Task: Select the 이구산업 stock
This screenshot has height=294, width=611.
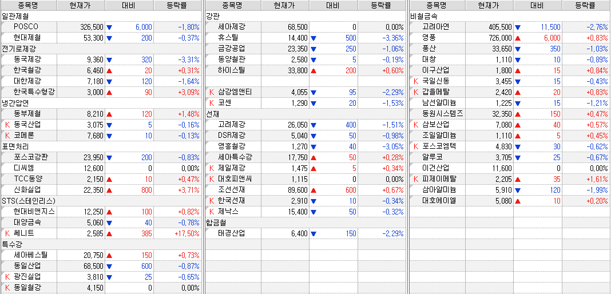Action: tap(435, 70)
